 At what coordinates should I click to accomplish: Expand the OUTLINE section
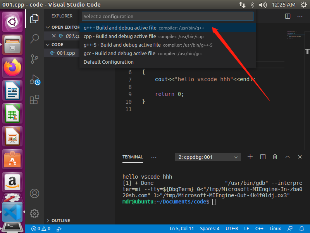tap(79, 221)
